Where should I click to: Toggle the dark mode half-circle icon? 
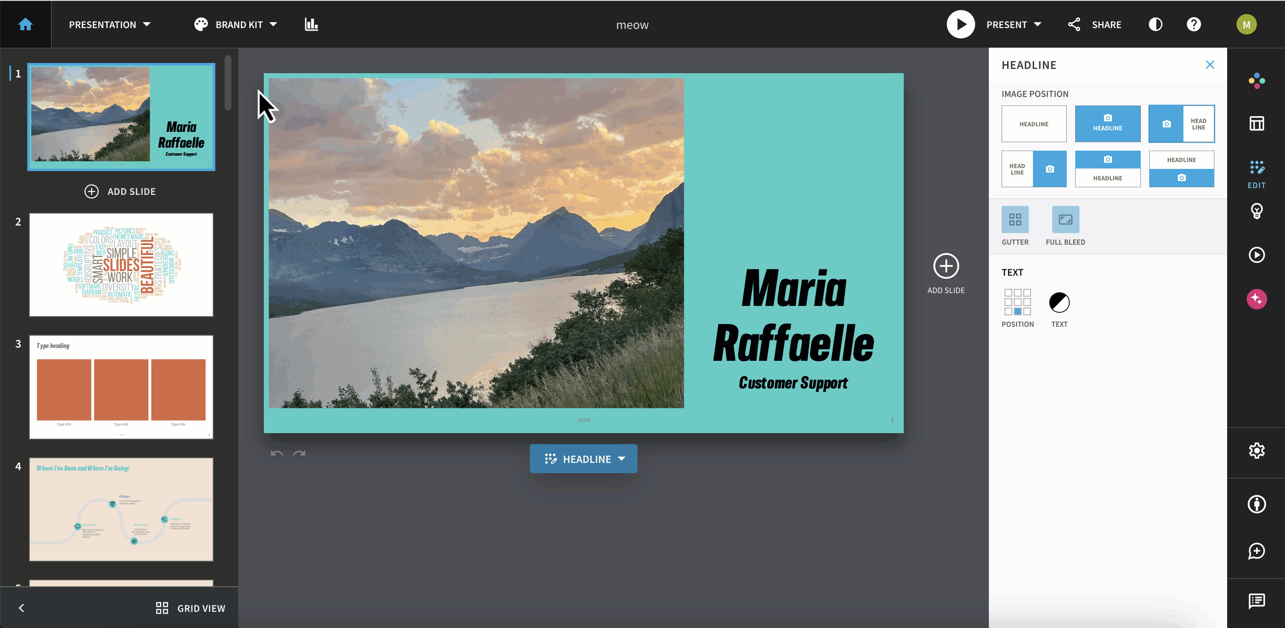point(1155,24)
